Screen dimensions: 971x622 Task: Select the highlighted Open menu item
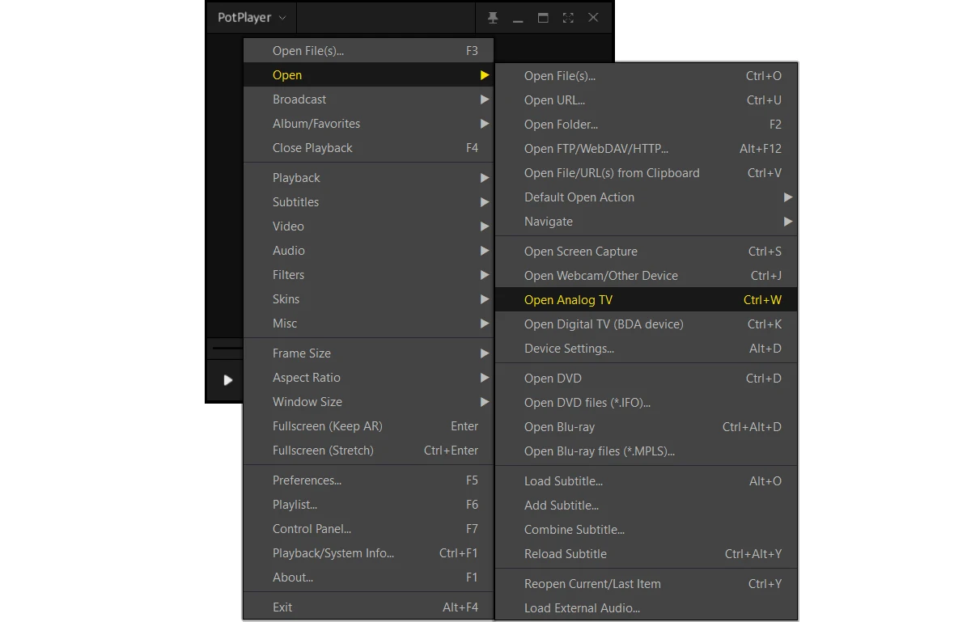click(x=368, y=75)
